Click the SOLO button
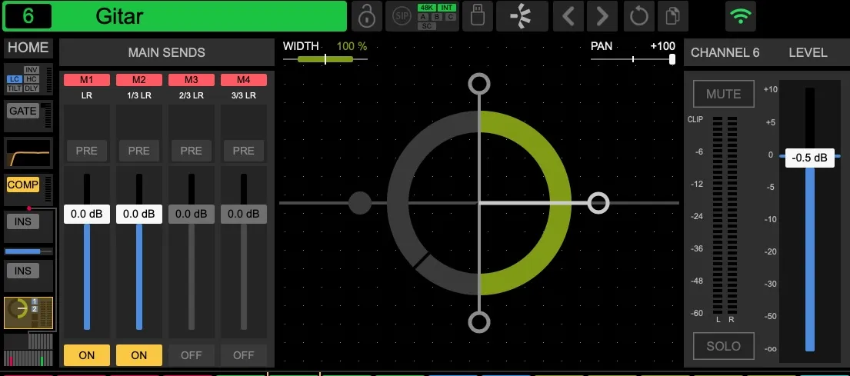The height and width of the screenshot is (376, 850). point(724,346)
